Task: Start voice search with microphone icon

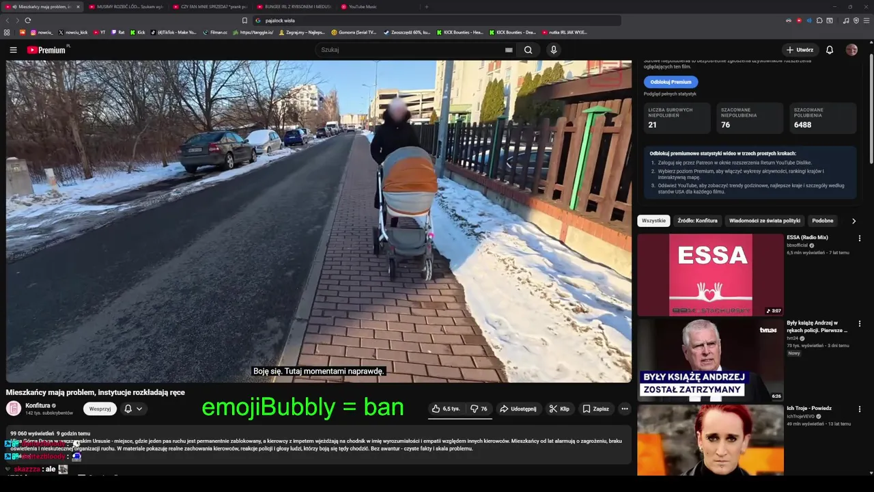Action: tap(554, 50)
